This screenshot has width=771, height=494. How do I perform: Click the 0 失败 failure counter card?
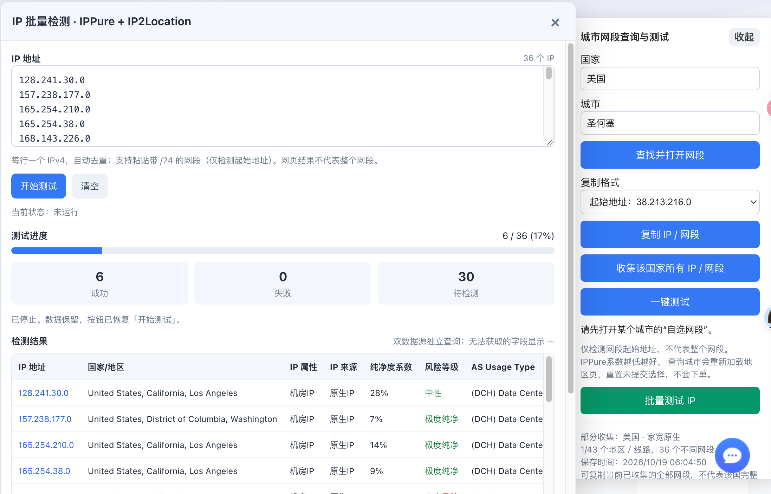pos(283,283)
